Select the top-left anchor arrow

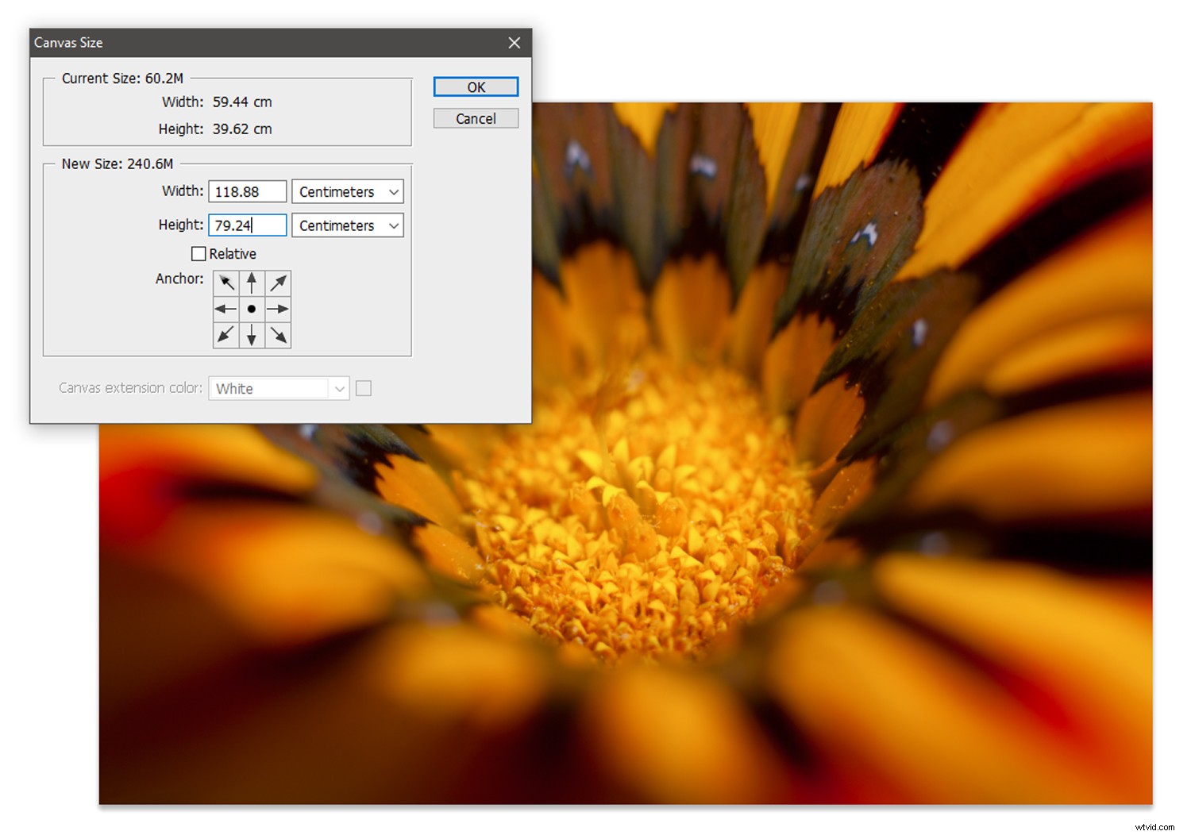225,283
